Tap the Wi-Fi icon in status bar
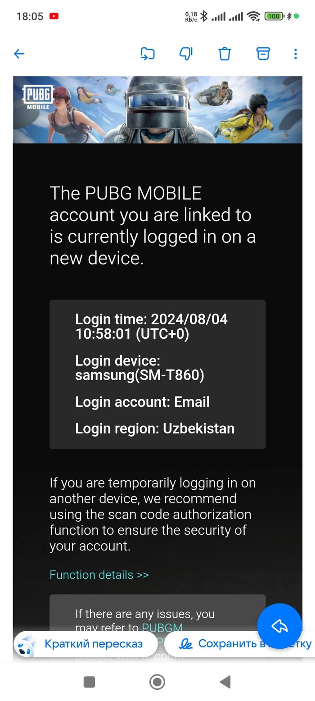This screenshot has width=315, height=701. (x=254, y=16)
